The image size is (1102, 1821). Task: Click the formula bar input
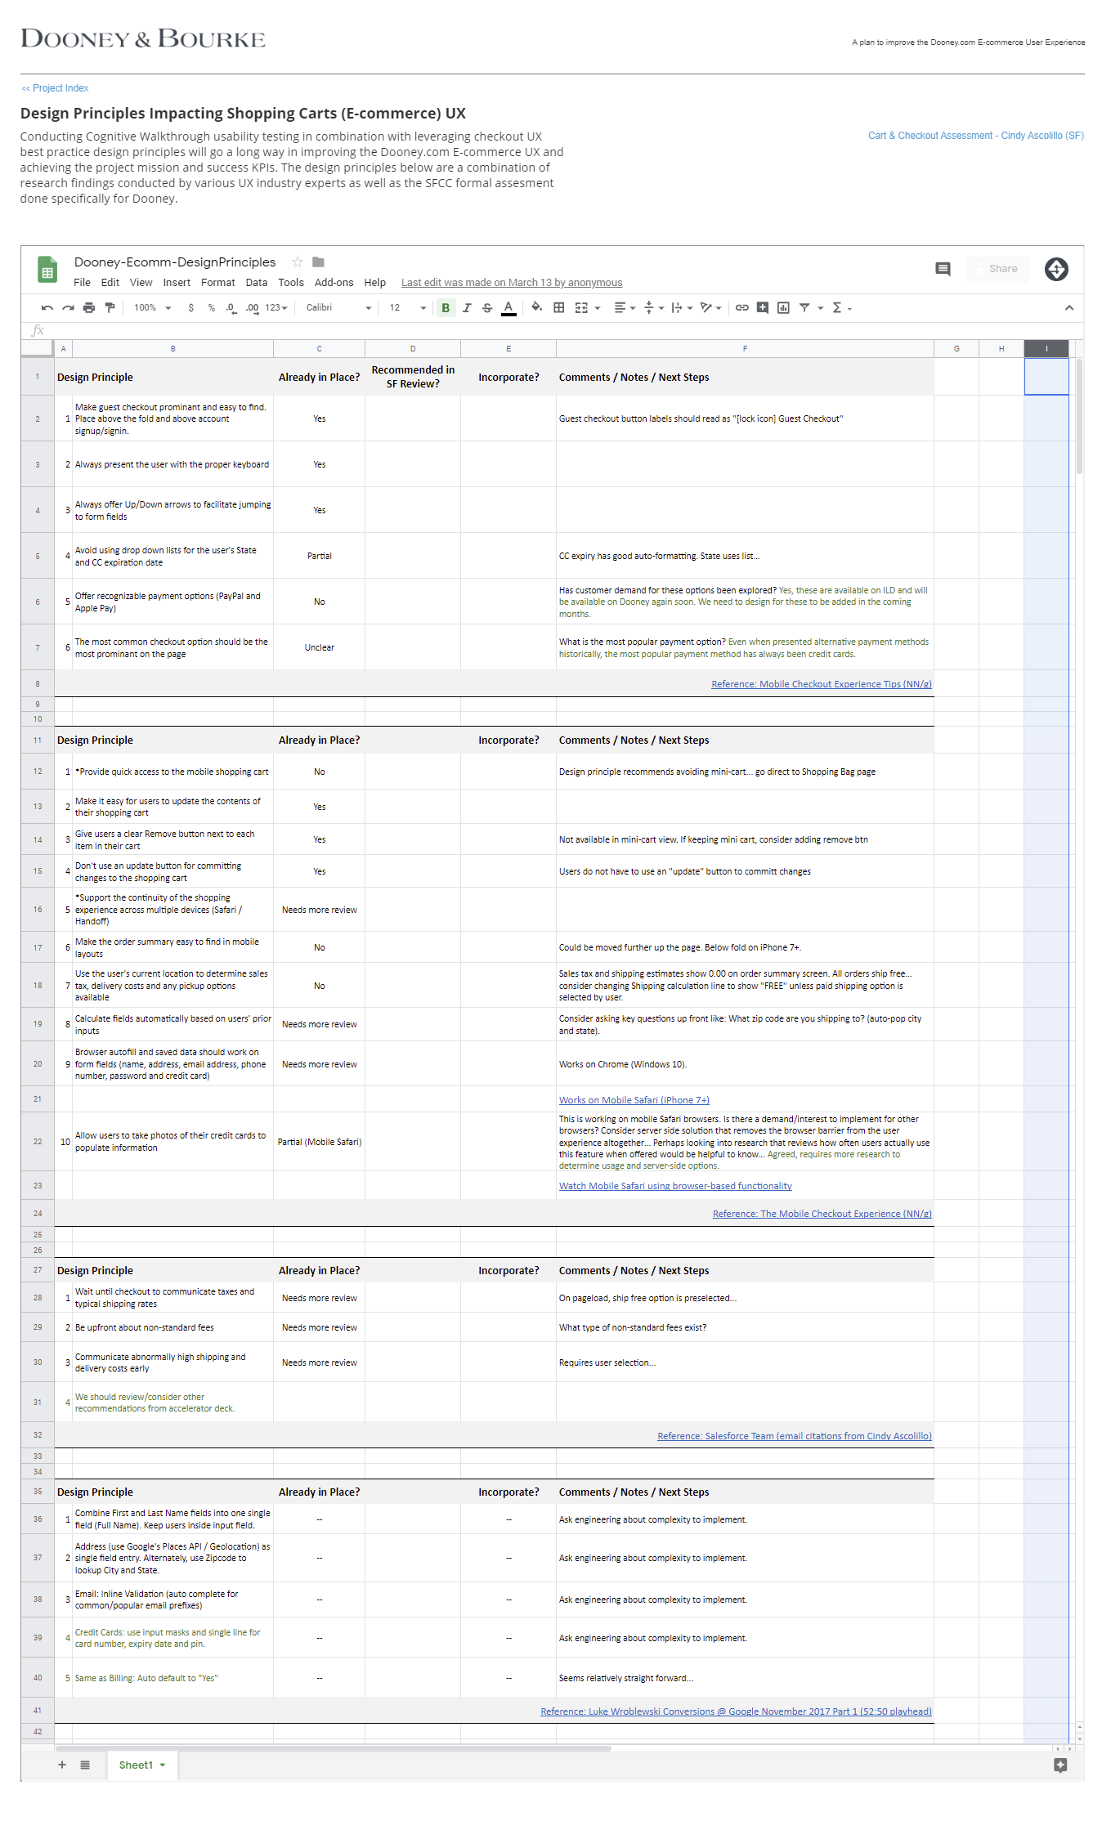pyautogui.click(x=564, y=331)
